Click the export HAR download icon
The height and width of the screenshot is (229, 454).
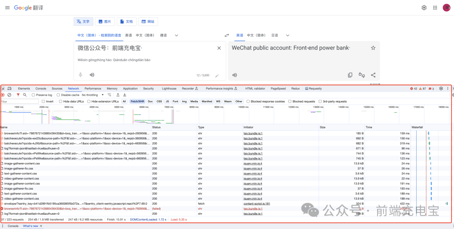[x=124, y=95]
